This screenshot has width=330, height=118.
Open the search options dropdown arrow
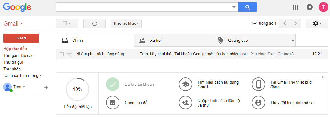click(x=234, y=7)
